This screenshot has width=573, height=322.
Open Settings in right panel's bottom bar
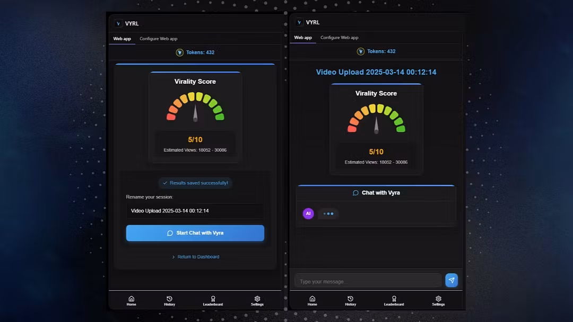coord(438,301)
